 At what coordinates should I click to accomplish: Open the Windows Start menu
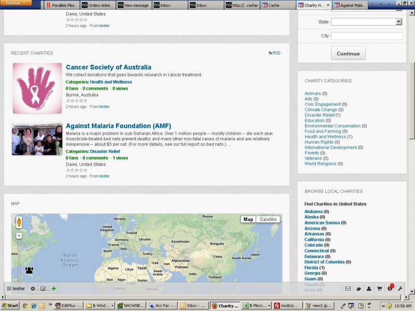10,306
